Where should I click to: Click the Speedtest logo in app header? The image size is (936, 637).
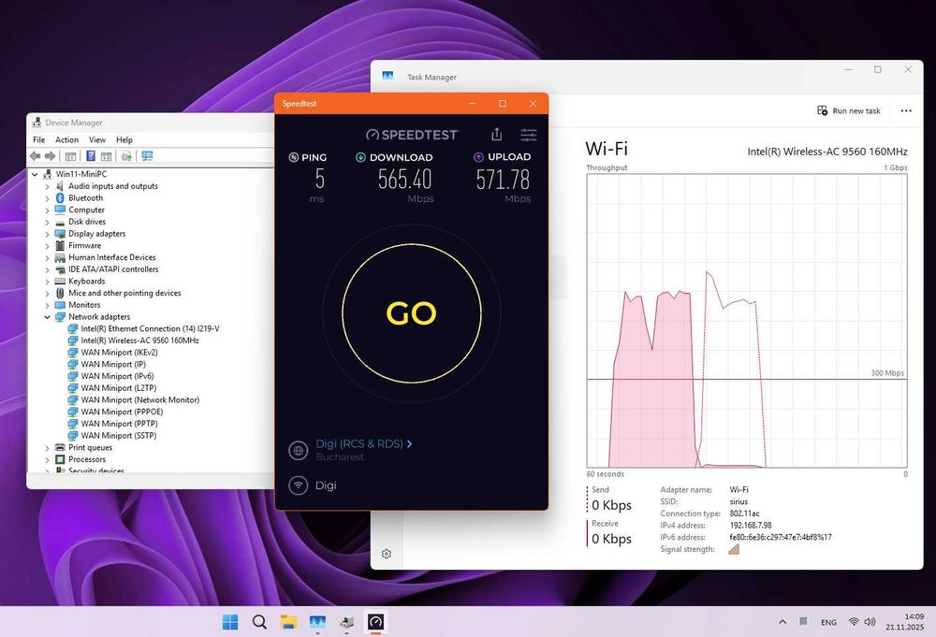point(412,135)
